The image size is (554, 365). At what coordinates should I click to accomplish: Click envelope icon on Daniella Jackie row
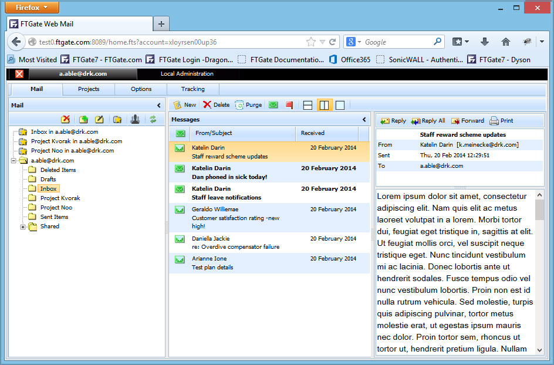click(180, 239)
